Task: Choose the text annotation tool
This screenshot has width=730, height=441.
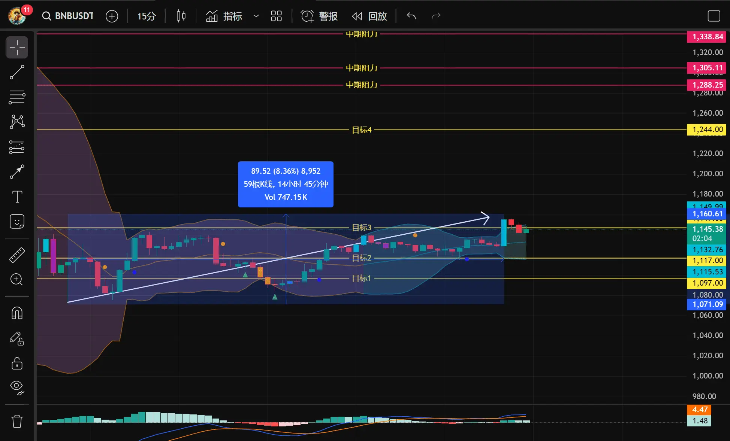Action: 17,197
